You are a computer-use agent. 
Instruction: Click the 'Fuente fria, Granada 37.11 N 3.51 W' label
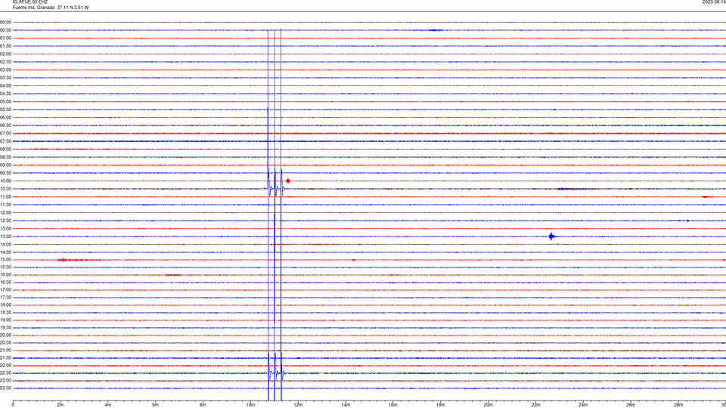51,8
